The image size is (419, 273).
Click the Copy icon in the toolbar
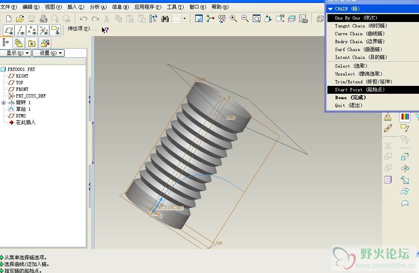pos(119,18)
